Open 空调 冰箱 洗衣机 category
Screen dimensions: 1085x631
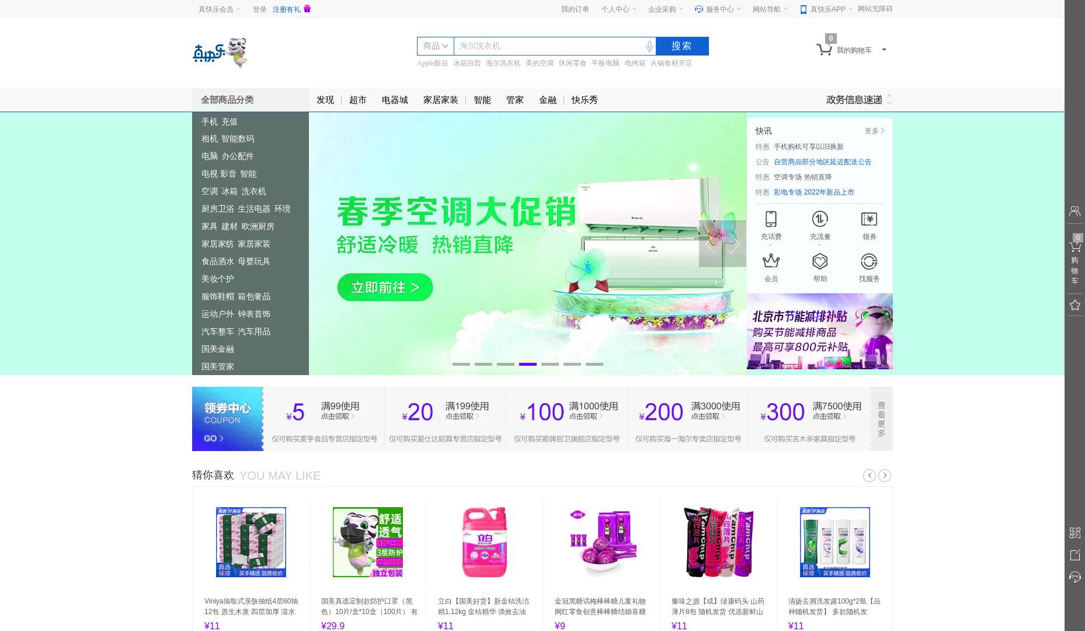(234, 192)
